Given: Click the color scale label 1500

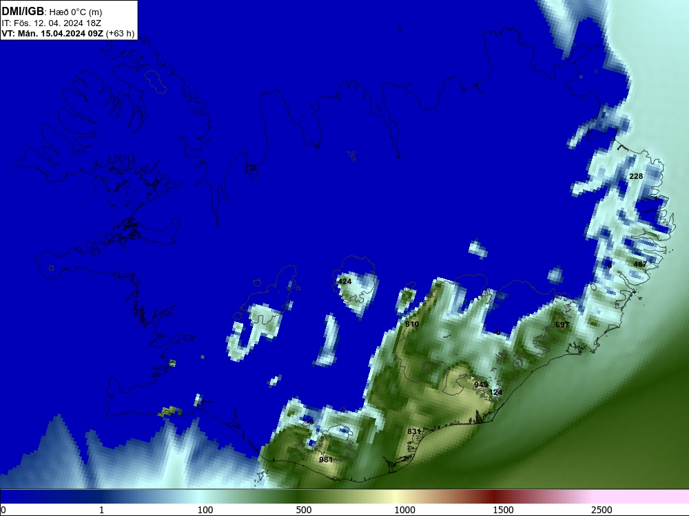Looking at the screenshot, I should 503,510.
